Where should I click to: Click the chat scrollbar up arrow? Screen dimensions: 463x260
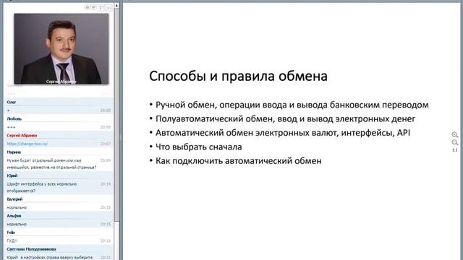(x=116, y=5)
